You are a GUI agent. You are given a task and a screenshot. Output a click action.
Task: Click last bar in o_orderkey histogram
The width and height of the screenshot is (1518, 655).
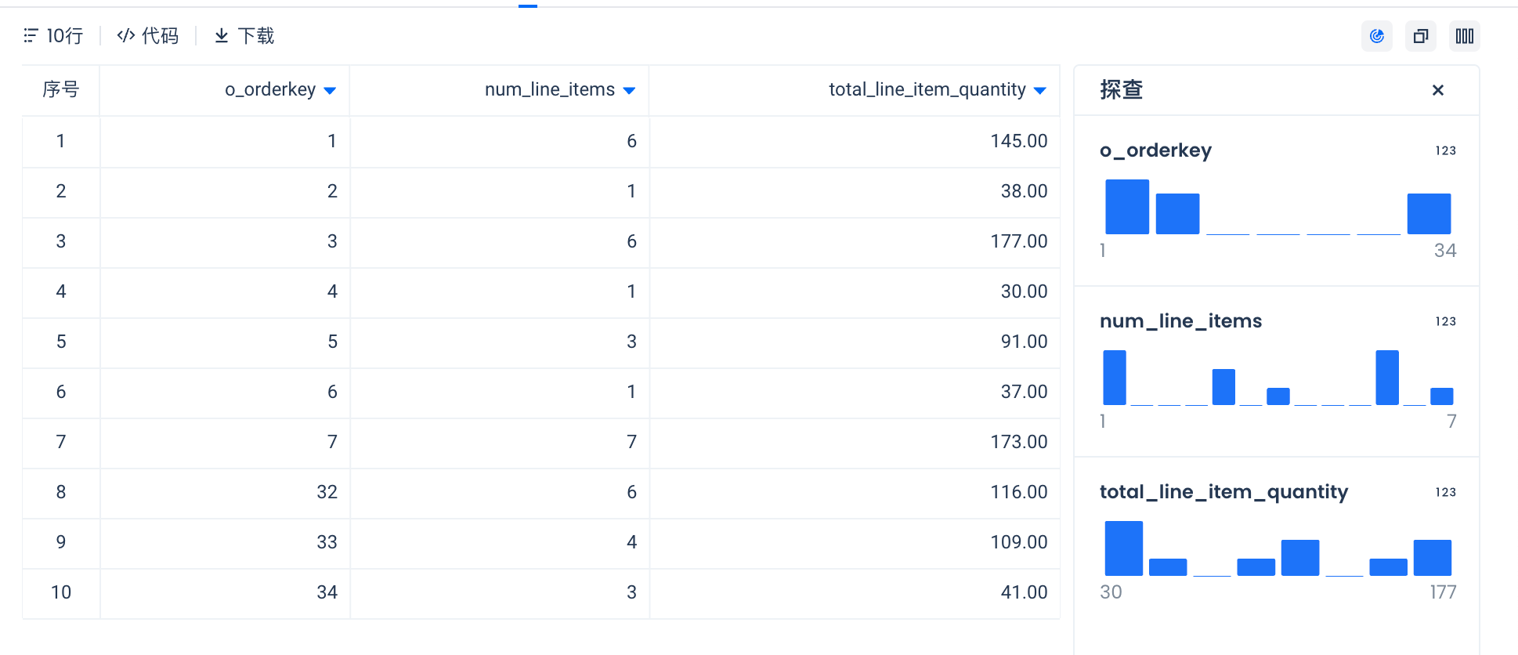click(x=1429, y=214)
